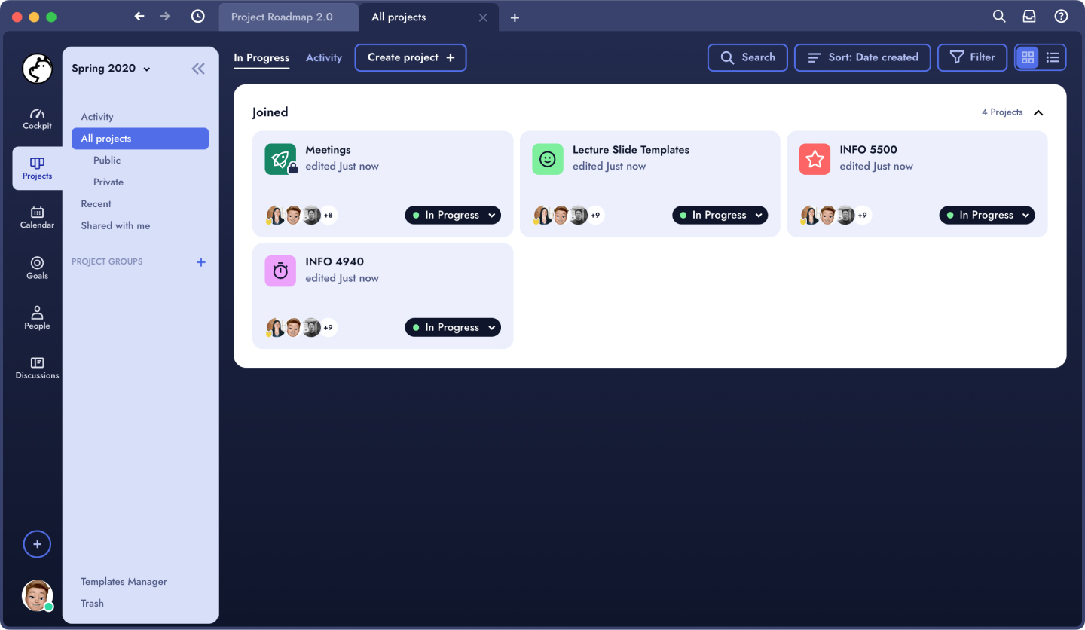Add a project group with plus
Viewport: 1085px width, 630px height.
click(x=201, y=262)
